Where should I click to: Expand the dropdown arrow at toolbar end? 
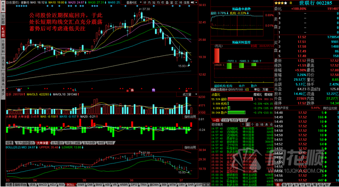196,2
